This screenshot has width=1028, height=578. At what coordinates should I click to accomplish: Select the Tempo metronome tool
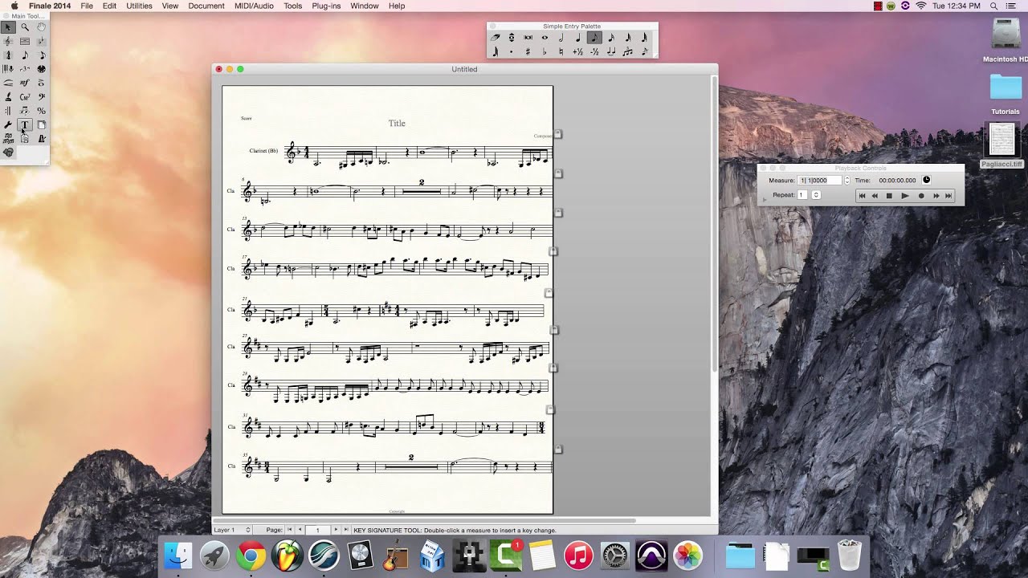coord(42,138)
